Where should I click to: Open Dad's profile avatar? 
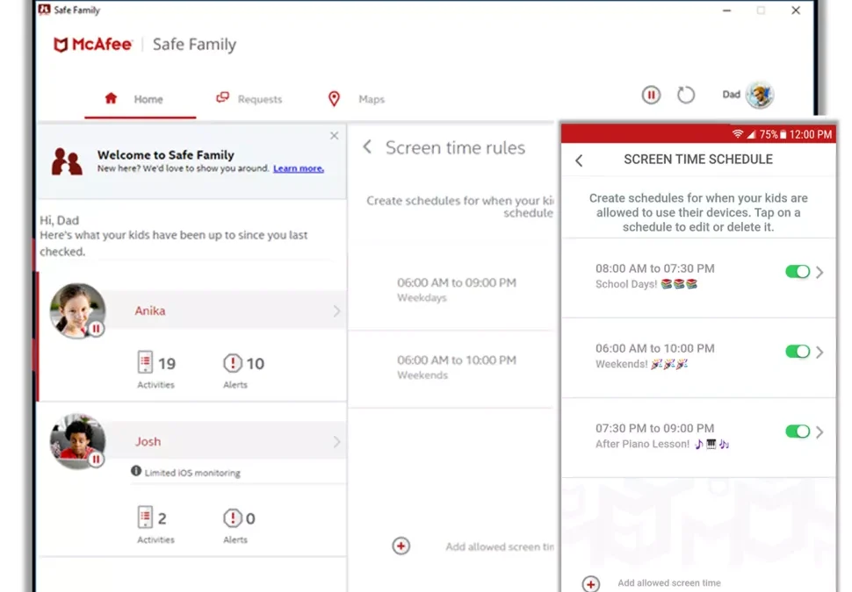pyautogui.click(x=759, y=95)
